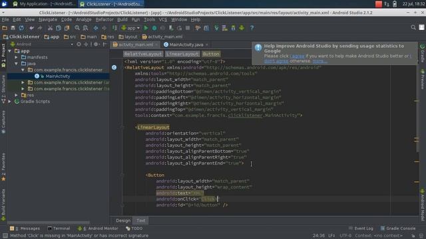Collapse the java folder node
Screen dimensions: 426x239
(x=16, y=64)
